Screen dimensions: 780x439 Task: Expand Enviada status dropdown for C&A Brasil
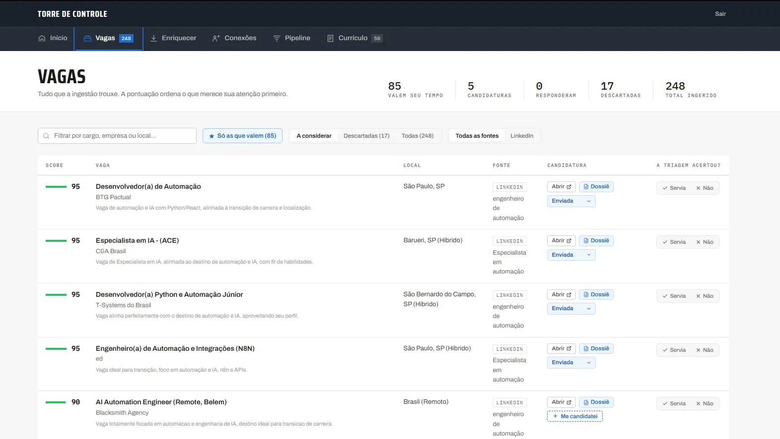click(571, 255)
